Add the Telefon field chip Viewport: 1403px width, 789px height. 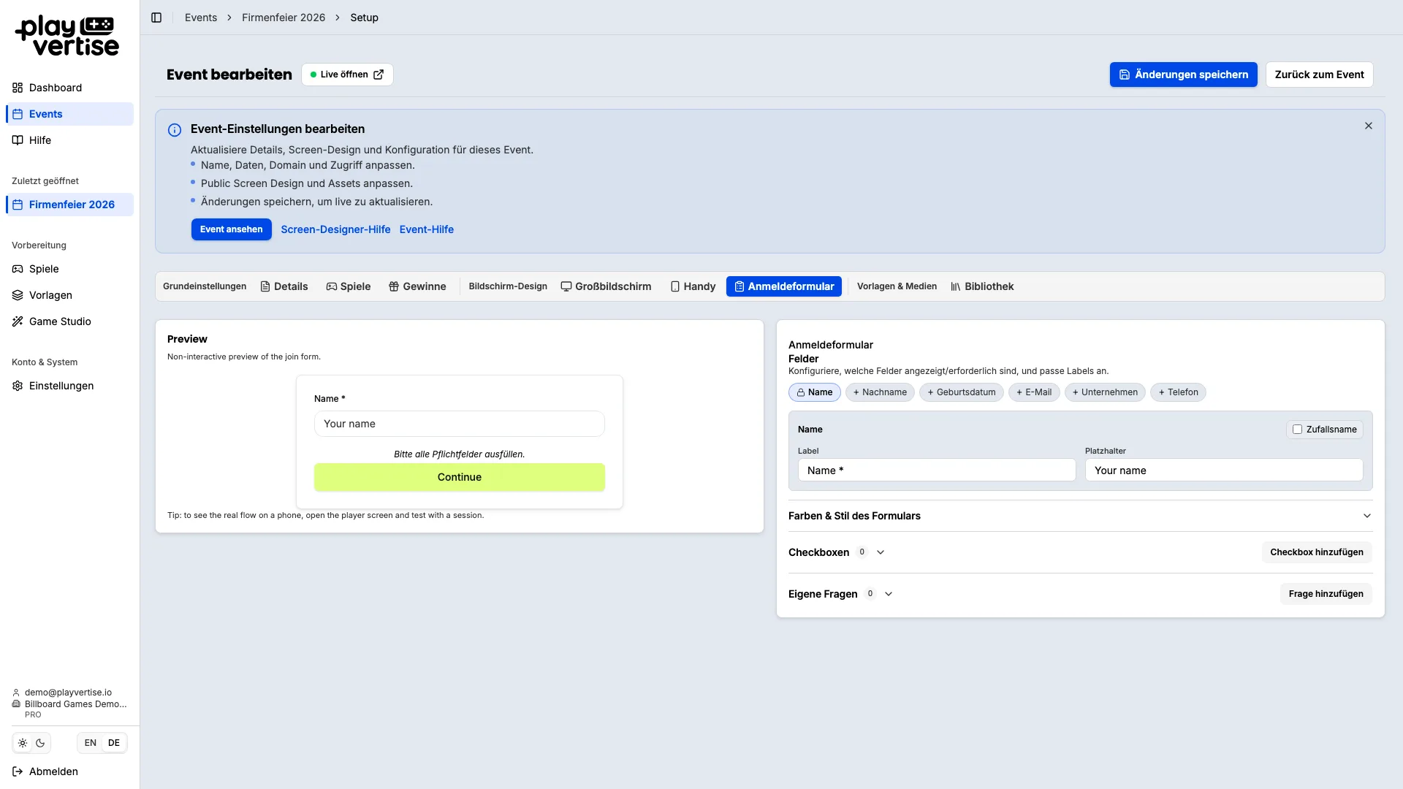(x=1178, y=392)
